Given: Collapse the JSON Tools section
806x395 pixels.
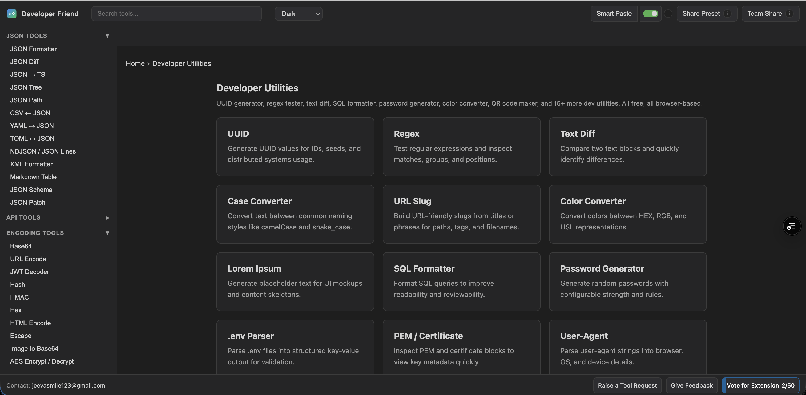Looking at the screenshot, I should (107, 36).
